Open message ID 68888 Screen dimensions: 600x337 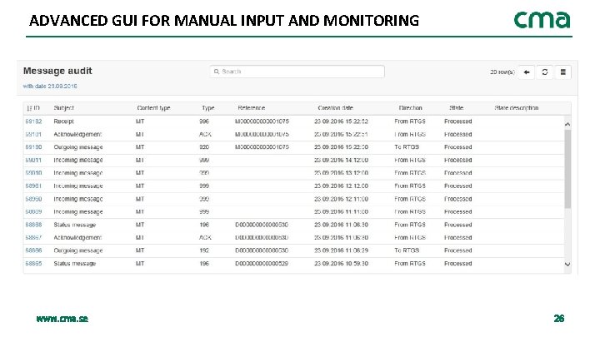pos(33,225)
